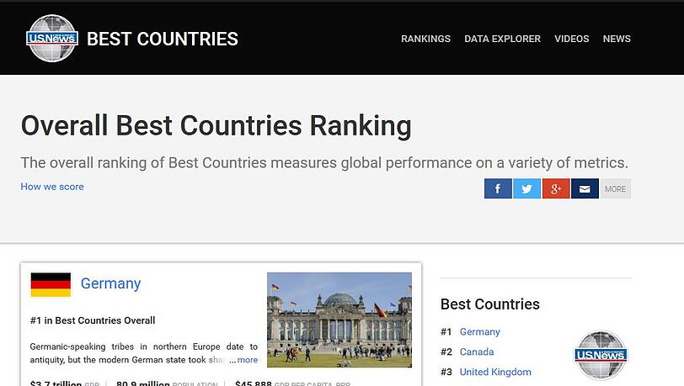Share on Google Plus icon
The height and width of the screenshot is (386, 684).
pos(556,188)
